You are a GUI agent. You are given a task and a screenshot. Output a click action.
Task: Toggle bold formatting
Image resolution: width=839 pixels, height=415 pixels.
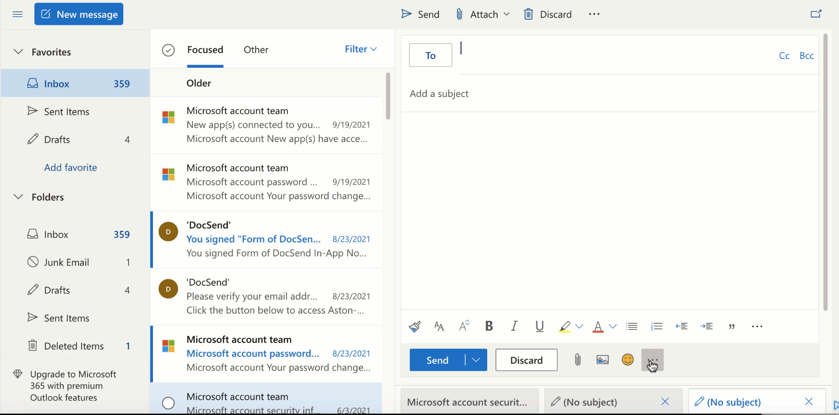coord(489,326)
